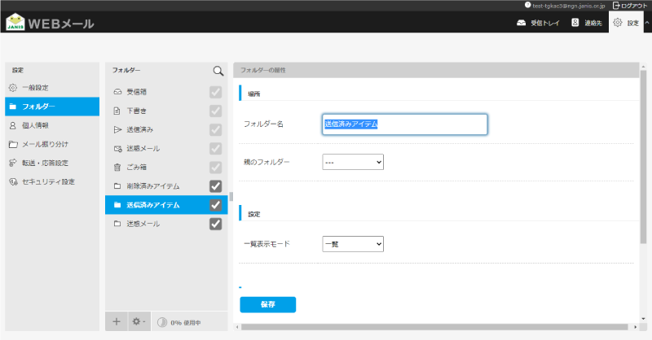Uncheck the last 迷惑メール folder checkbox

(x=215, y=224)
